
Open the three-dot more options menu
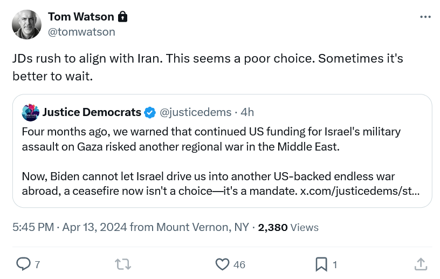point(425,17)
